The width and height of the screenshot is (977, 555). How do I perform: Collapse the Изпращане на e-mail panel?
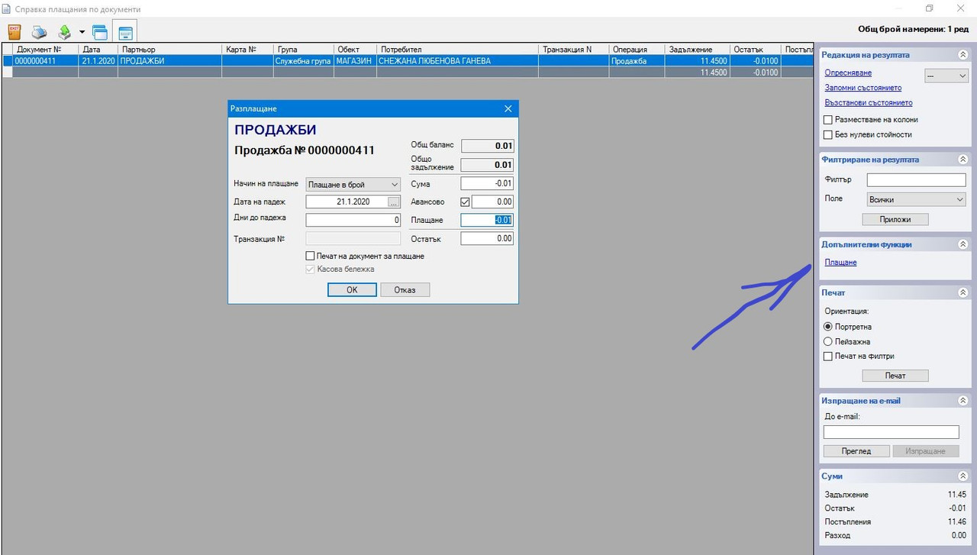962,400
